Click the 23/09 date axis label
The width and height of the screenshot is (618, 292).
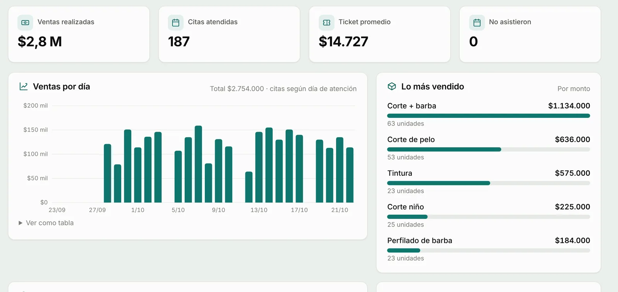coord(57,210)
